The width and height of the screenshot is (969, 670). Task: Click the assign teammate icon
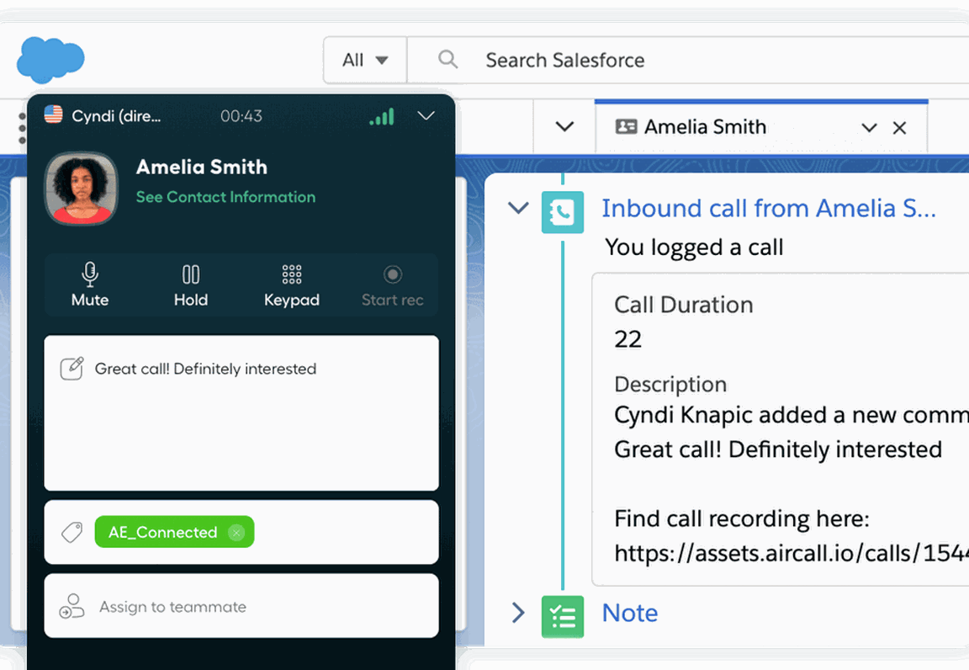71,606
